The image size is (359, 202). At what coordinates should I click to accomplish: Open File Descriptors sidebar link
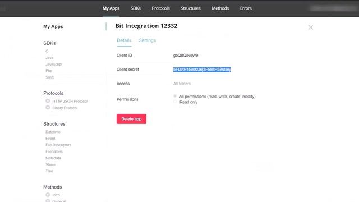[x=58, y=145]
